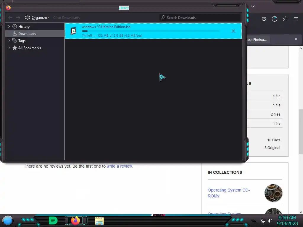This screenshot has height=227, width=303.
Task: Click the Library forward arrow
Action: pyautogui.click(x=18, y=18)
